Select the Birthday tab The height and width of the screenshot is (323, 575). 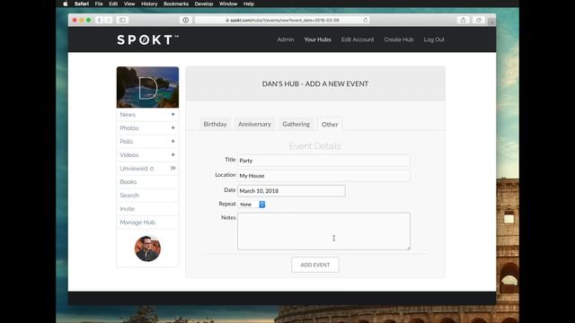coord(215,124)
